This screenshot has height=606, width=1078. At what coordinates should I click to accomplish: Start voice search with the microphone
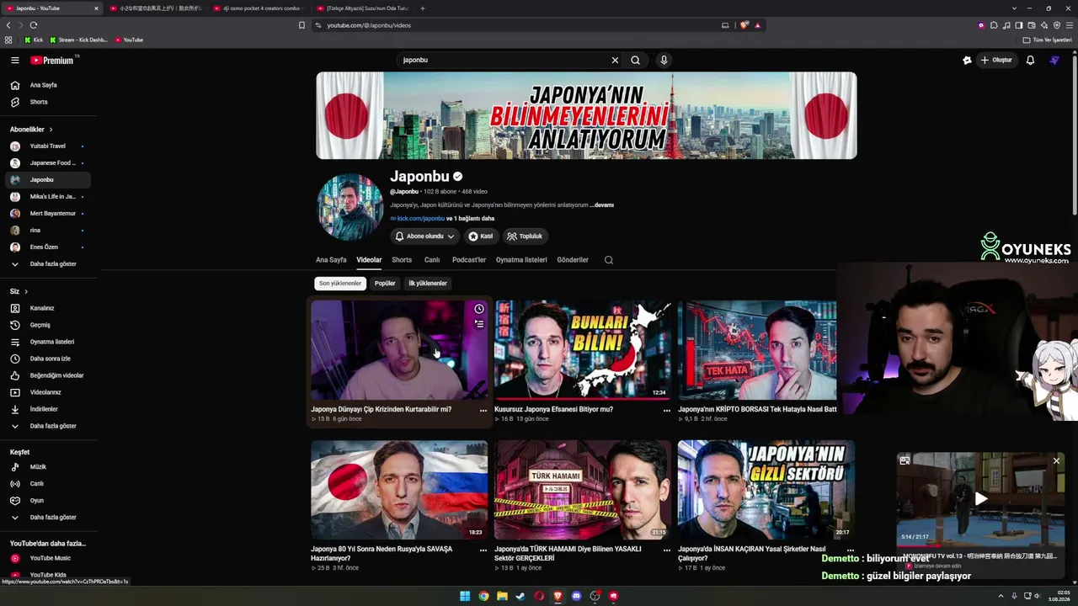[664, 61]
